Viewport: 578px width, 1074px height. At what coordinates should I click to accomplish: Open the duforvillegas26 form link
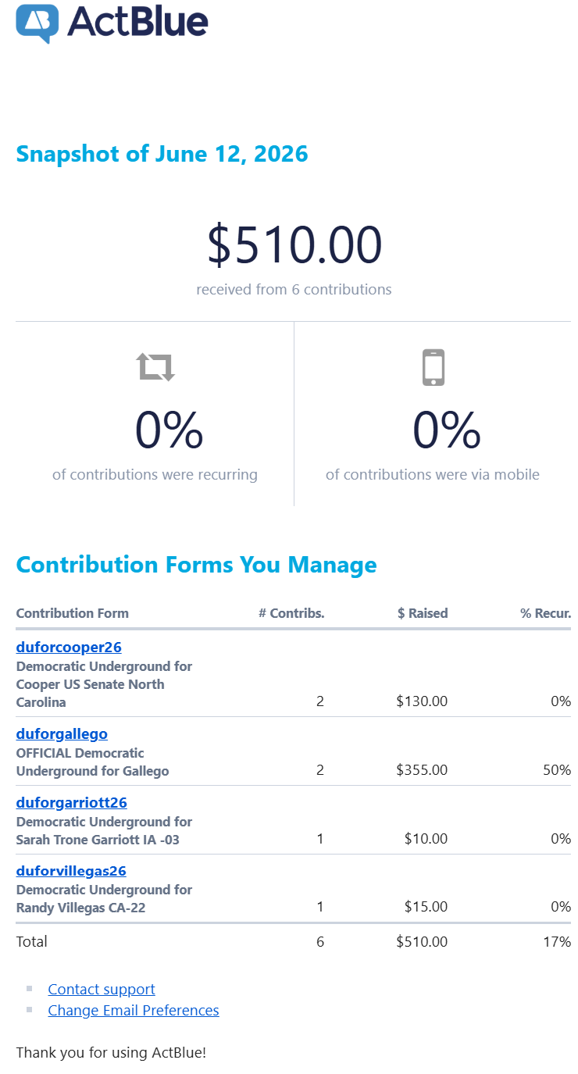pos(71,871)
